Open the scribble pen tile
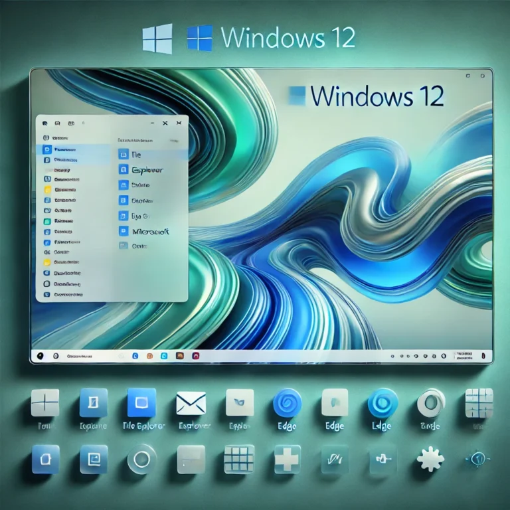The height and width of the screenshot is (510, 510). point(335,460)
